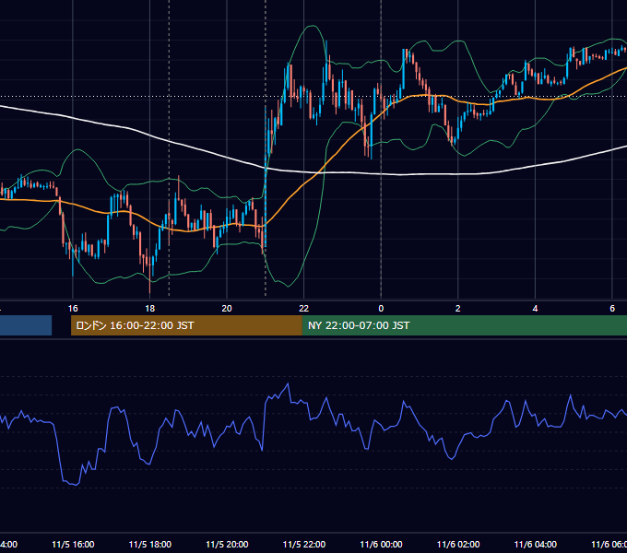Click the 11/6 04:00 date label

[536, 544]
